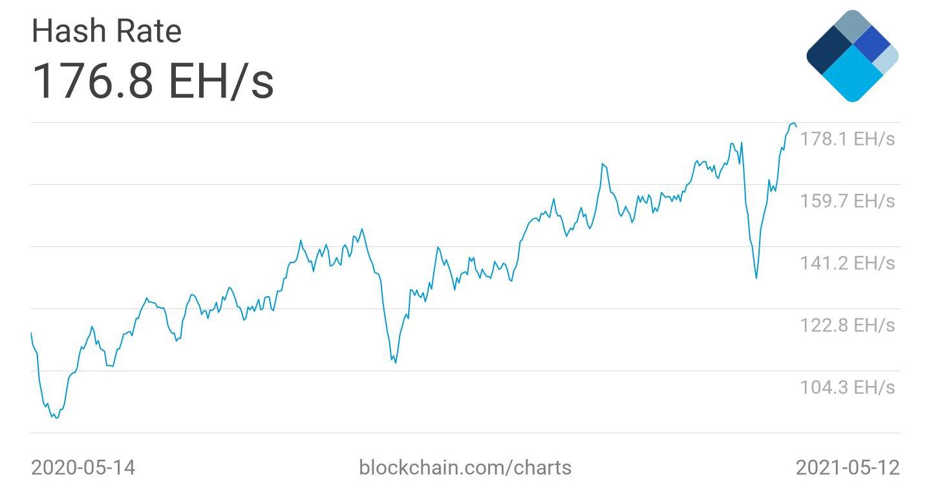Click the 176.8 EH/s value
931x485 pixels.
(153, 81)
